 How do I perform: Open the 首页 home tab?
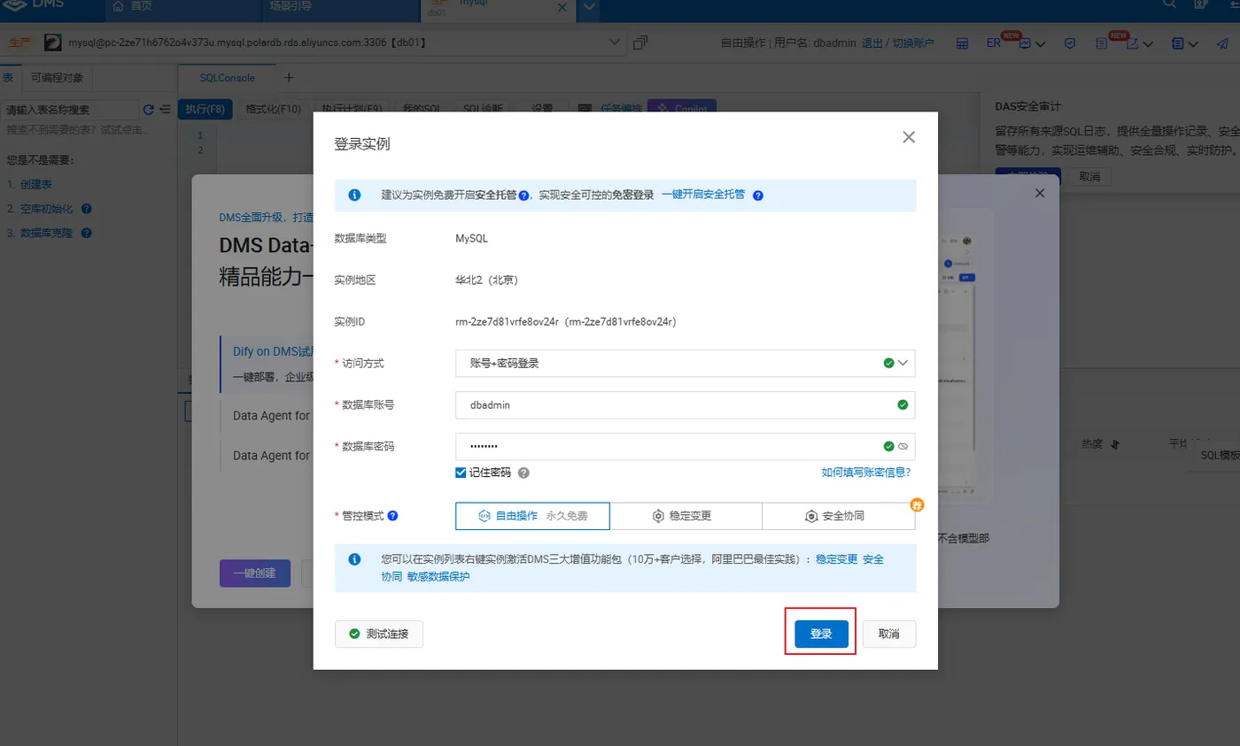tap(134, 6)
